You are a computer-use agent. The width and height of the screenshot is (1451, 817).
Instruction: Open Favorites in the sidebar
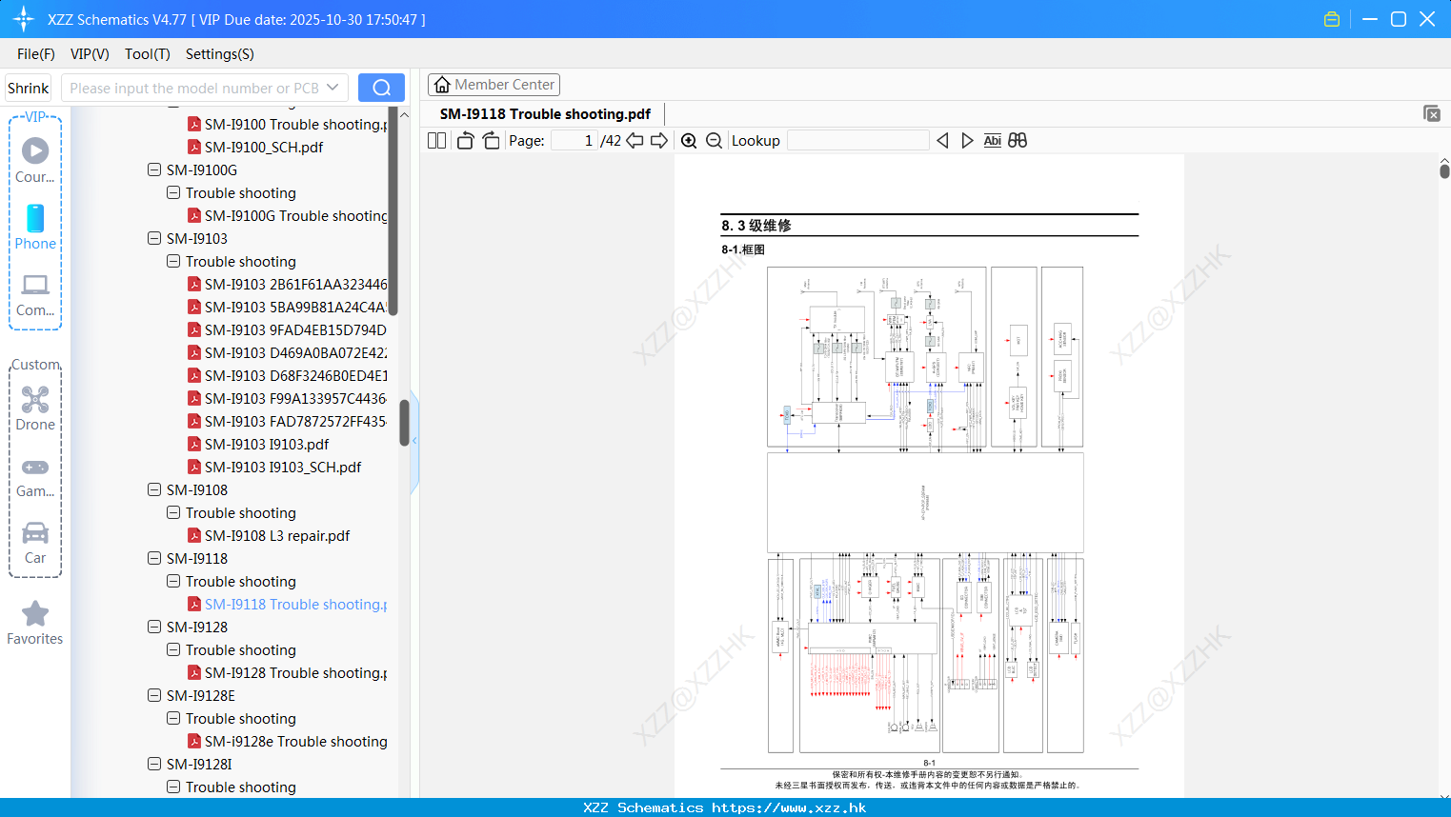pyautogui.click(x=35, y=624)
